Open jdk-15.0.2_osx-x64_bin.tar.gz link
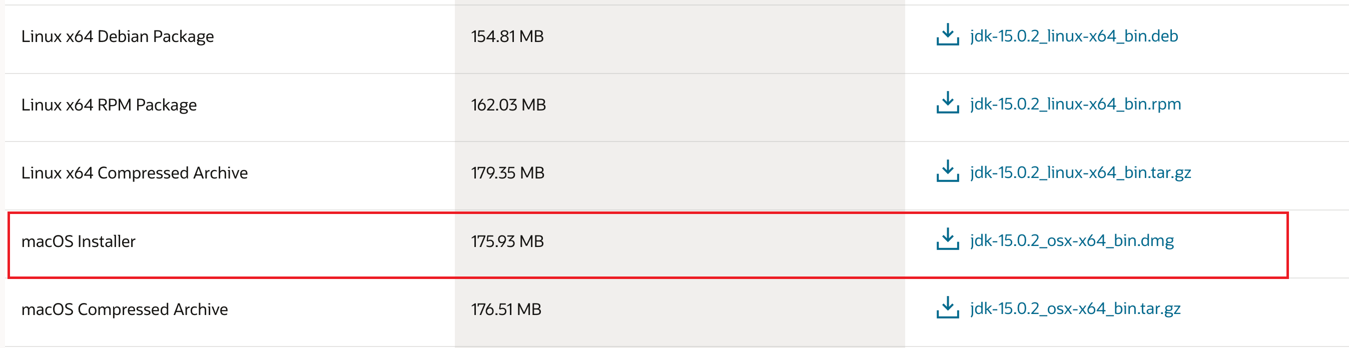1349x348 pixels. (1075, 309)
